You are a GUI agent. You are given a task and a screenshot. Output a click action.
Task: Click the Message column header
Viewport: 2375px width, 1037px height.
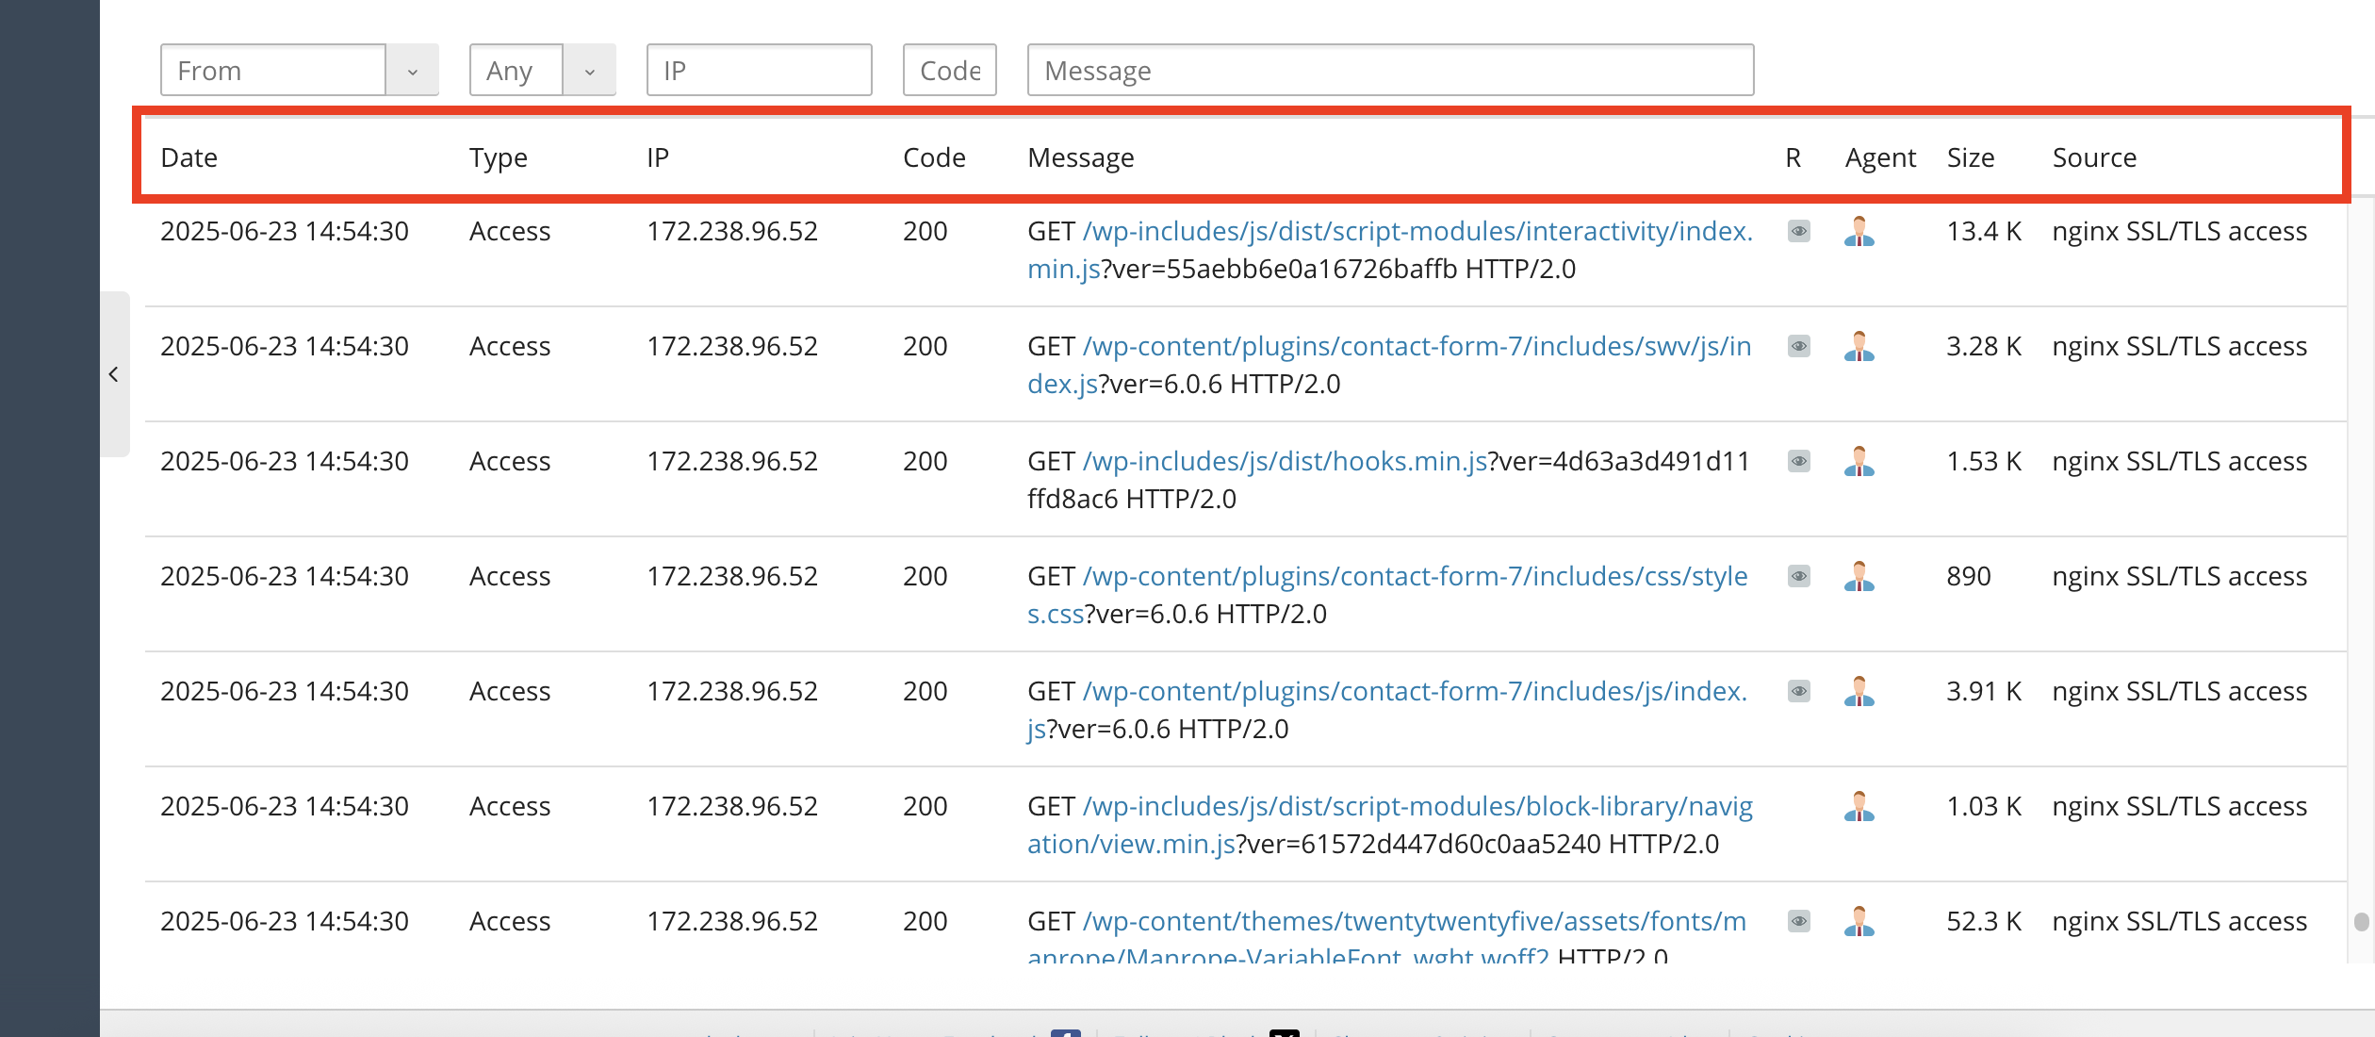(1081, 157)
